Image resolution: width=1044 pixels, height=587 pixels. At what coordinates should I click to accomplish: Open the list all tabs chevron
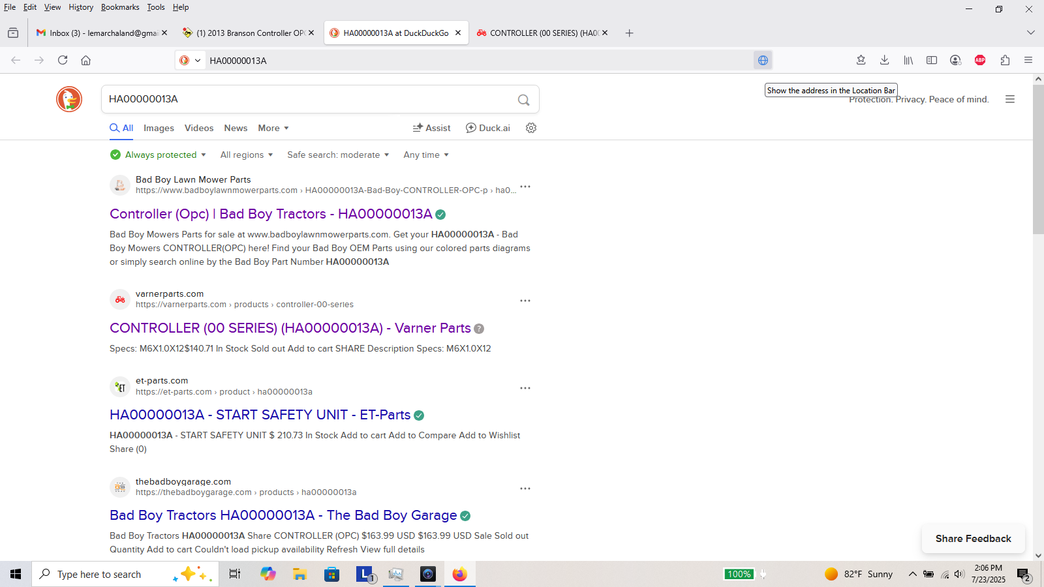tap(1030, 33)
